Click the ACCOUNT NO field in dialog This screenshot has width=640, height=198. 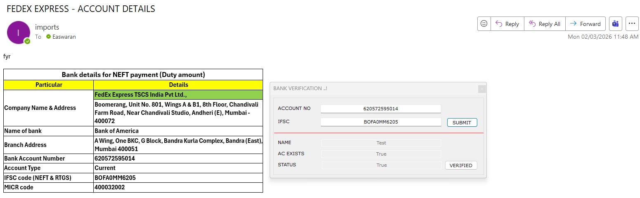(x=381, y=109)
